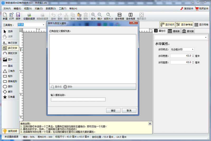Screen dimensions: 211x141
Task: Switch to the 素材库 tab
Action: pyautogui.click(x=188, y=31)
